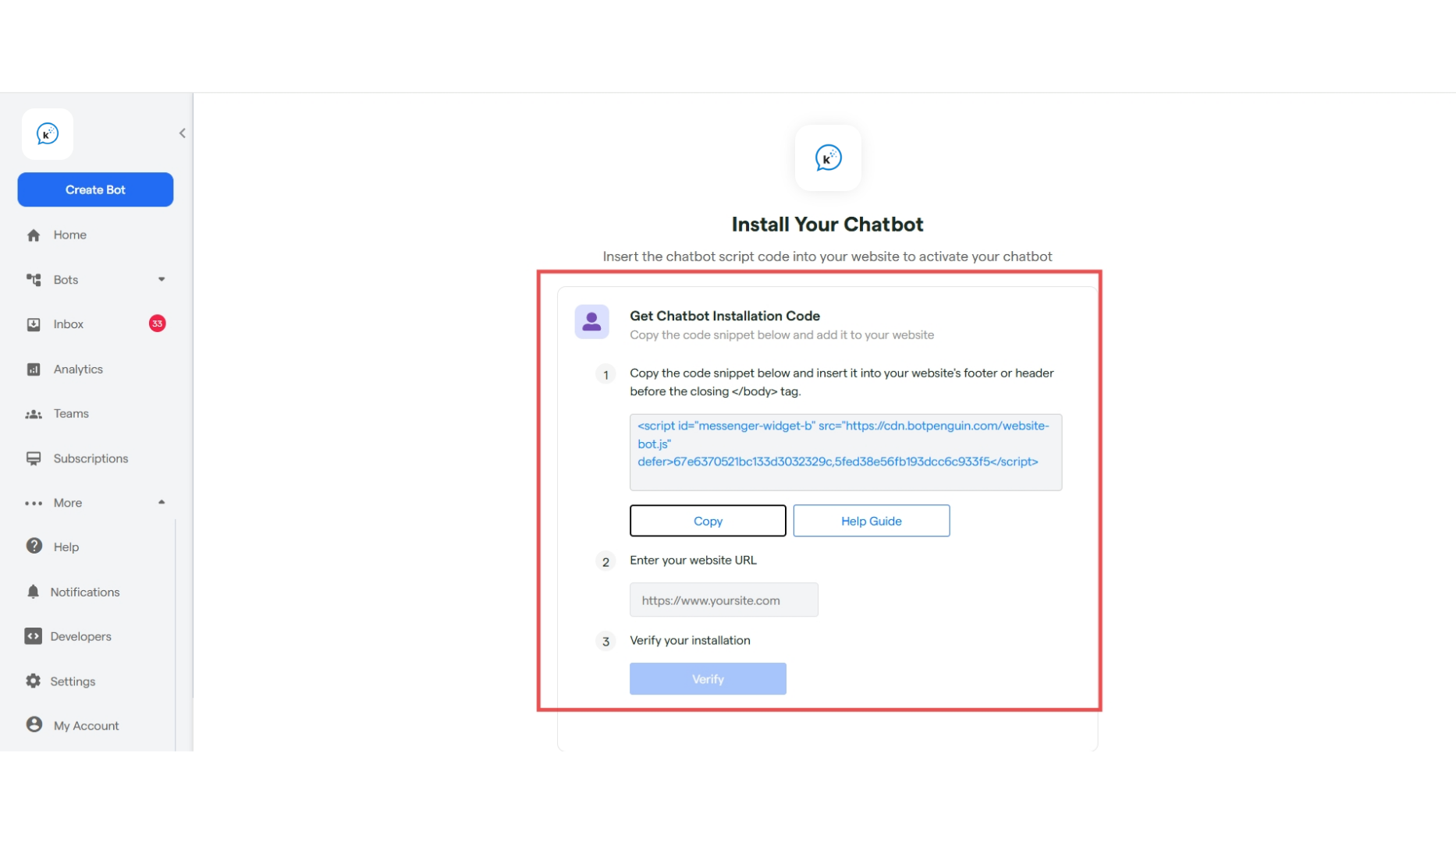Collapse the sidebar with the chevron arrow
1456x842 pixels.
[182, 133]
